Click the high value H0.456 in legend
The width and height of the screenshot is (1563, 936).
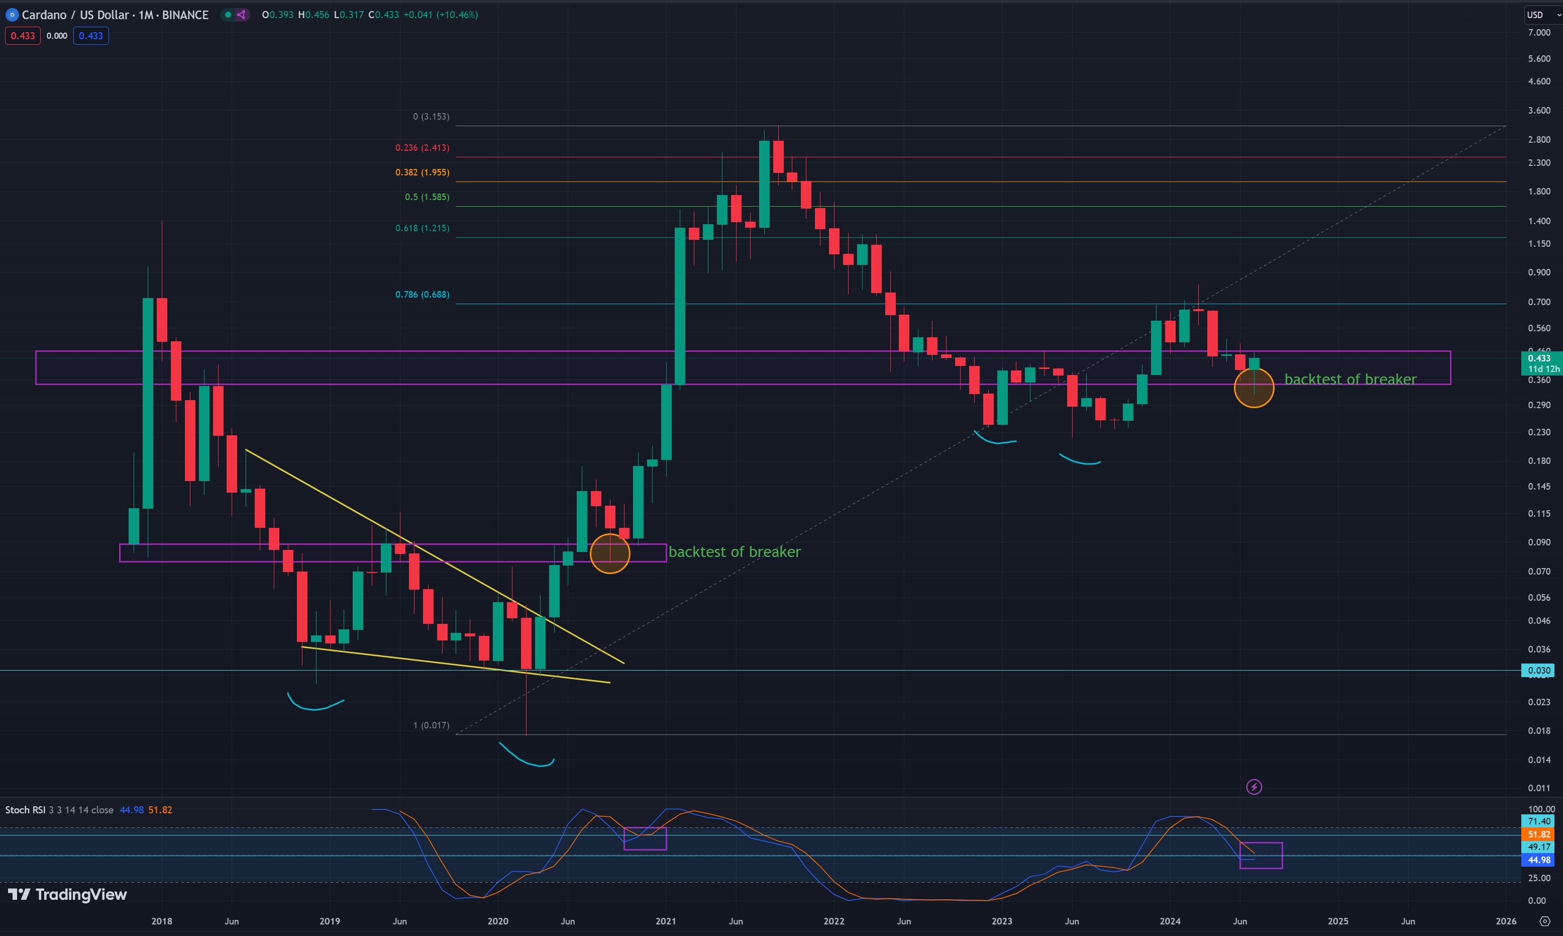[313, 15]
